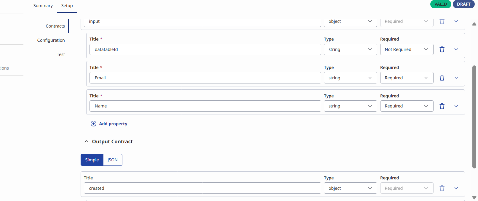Click trash icon for Email property

coord(442,78)
